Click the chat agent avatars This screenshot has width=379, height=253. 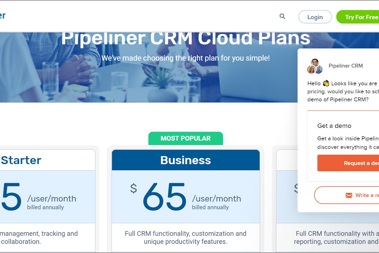coord(315,66)
